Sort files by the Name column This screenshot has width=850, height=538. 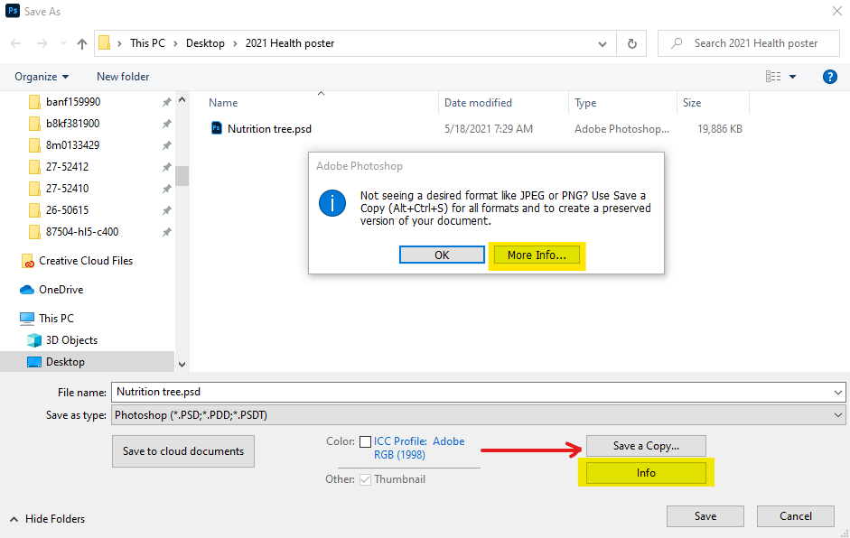click(223, 102)
